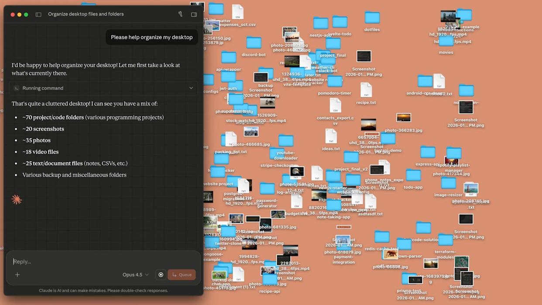
Task: Open the tools wrench icon in the title bar
Action: pos(180,14)
